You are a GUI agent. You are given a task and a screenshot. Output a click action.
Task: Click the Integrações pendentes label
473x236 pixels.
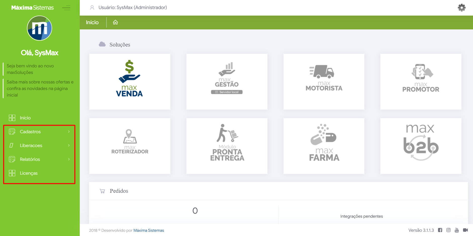click(362, 216)
